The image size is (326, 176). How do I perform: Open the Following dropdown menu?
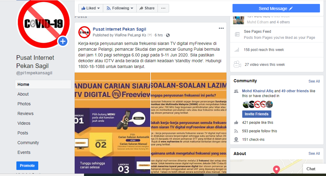tap(120, 8)
